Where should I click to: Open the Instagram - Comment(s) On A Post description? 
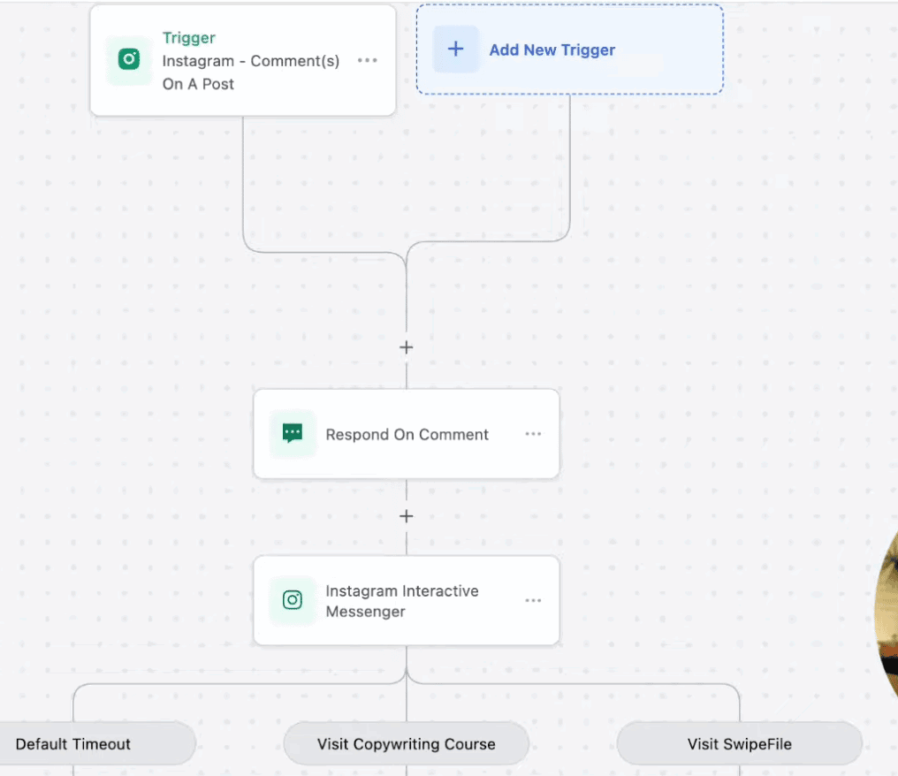tap(250, 72)
